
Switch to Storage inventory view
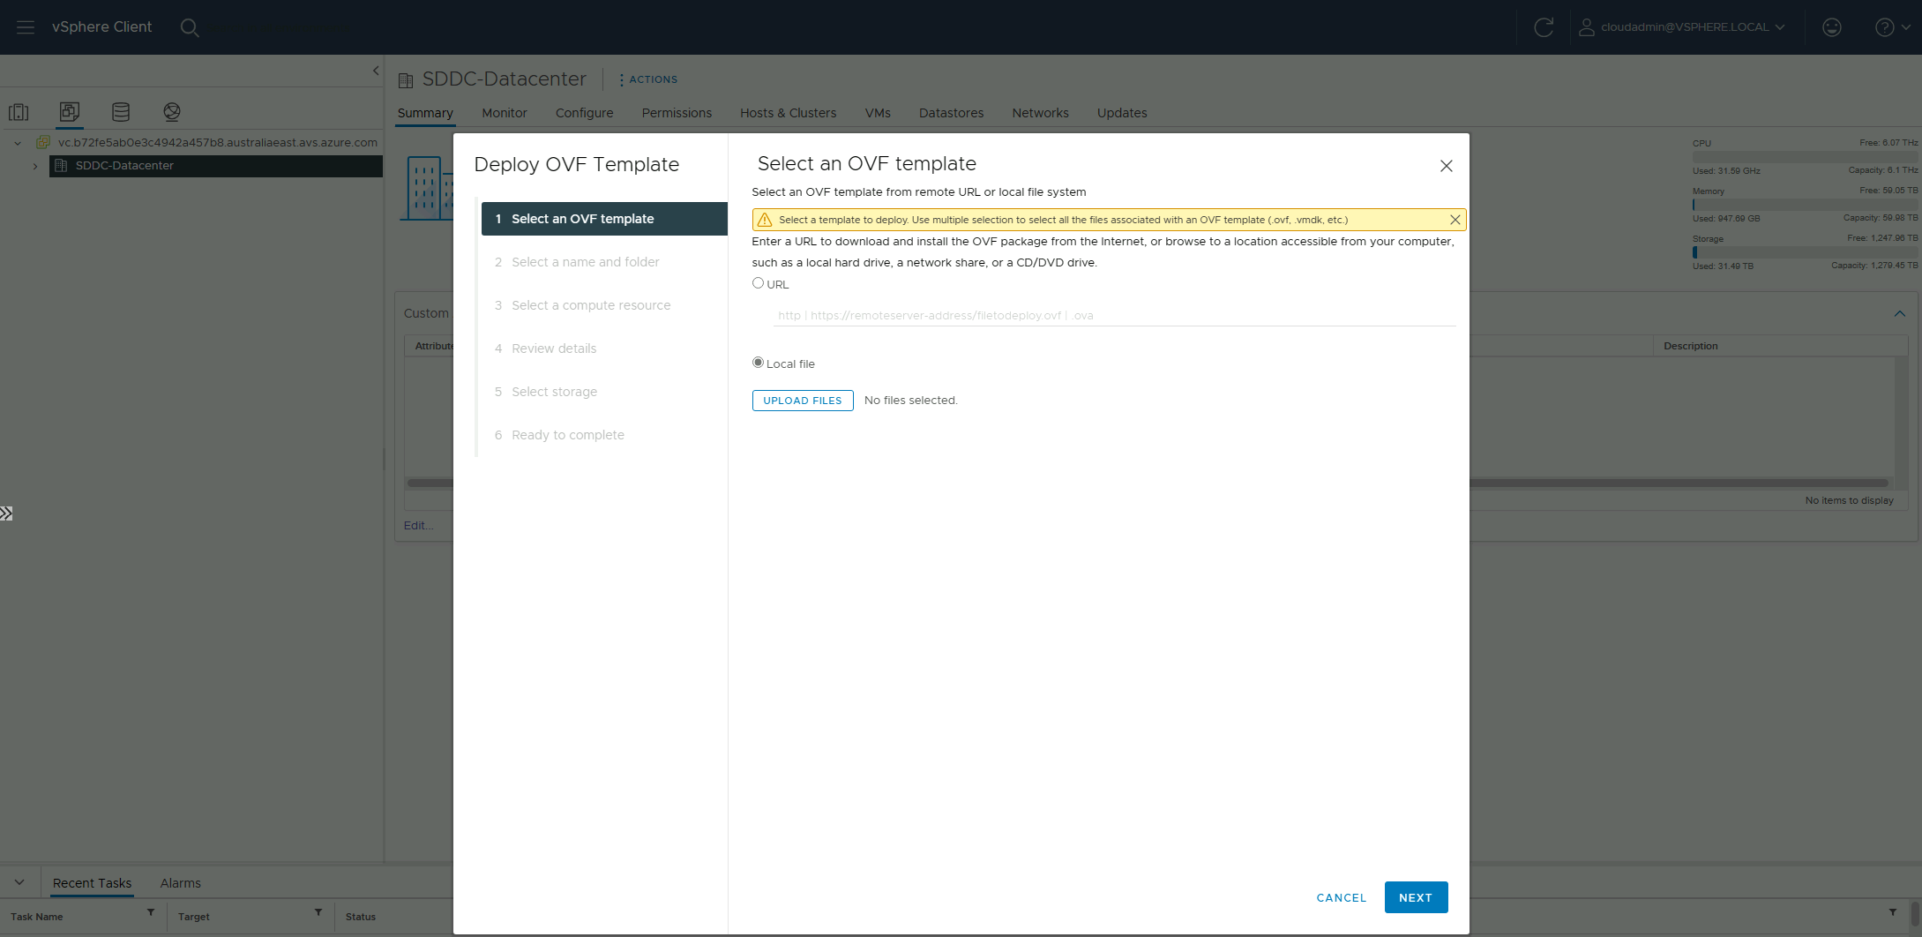pos(121,112)
